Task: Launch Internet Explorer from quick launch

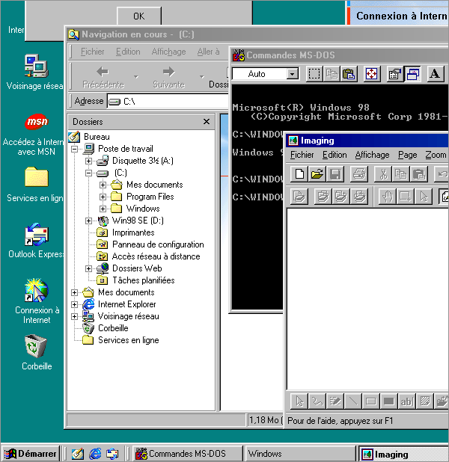Action: (95, 454)
